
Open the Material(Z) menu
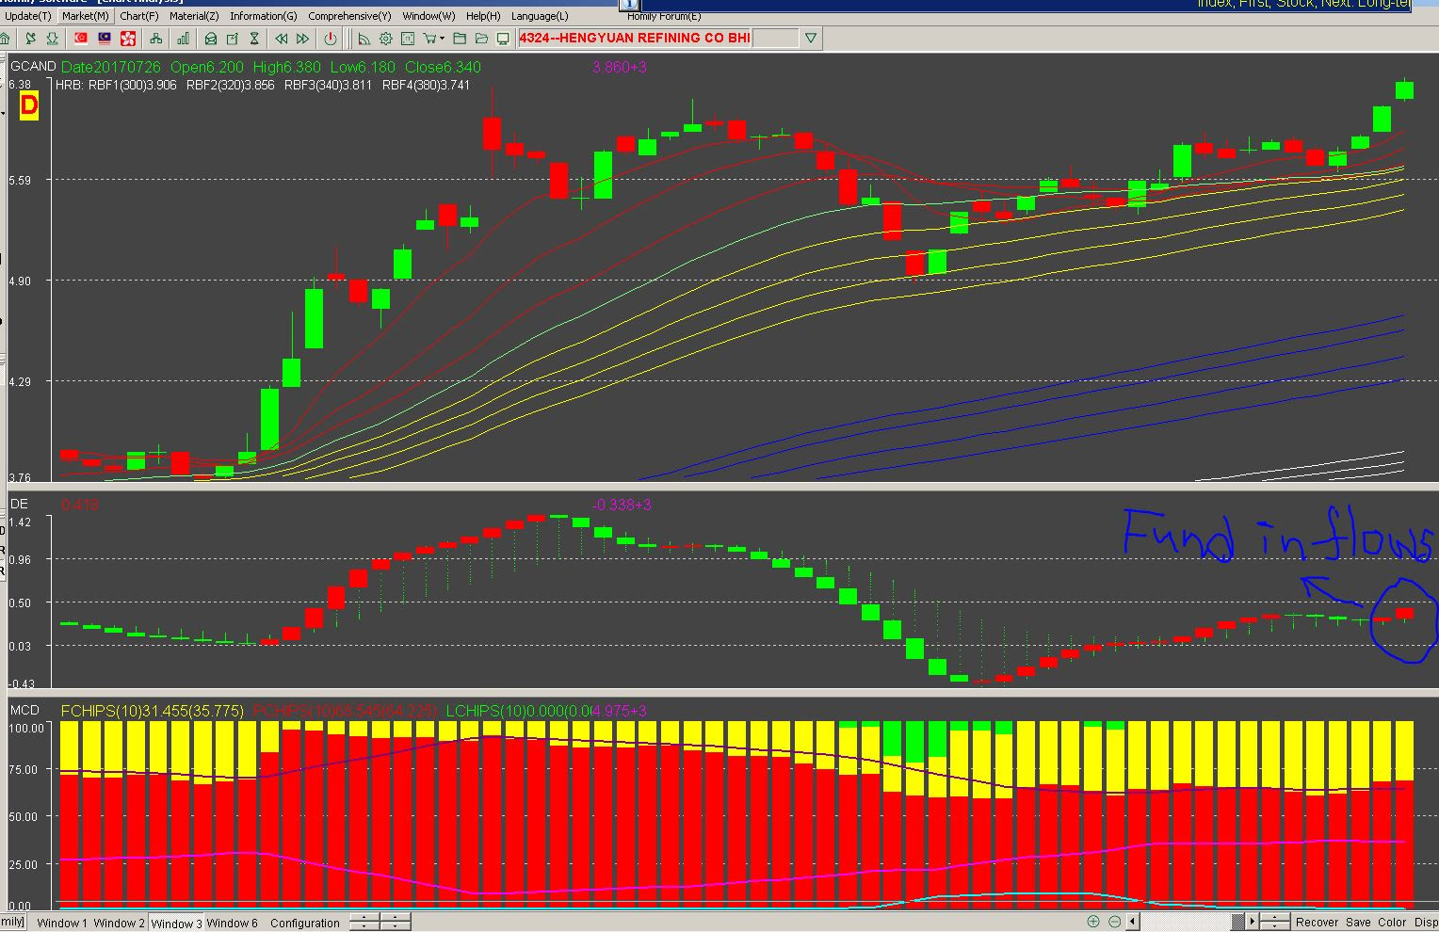194,16
